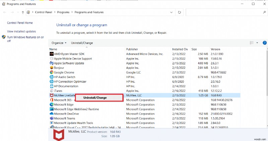The image size is (268, 141).
Task: Click in the search box field
Action: coord(224,12)
